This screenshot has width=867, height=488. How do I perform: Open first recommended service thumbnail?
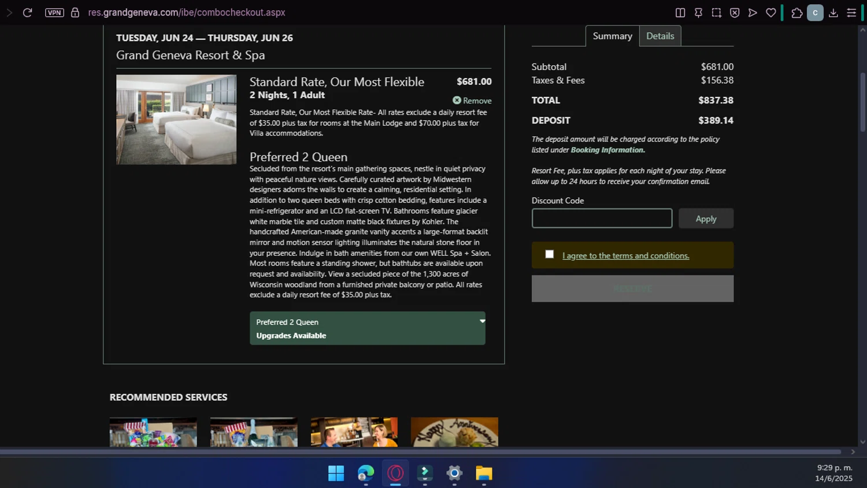153,432
